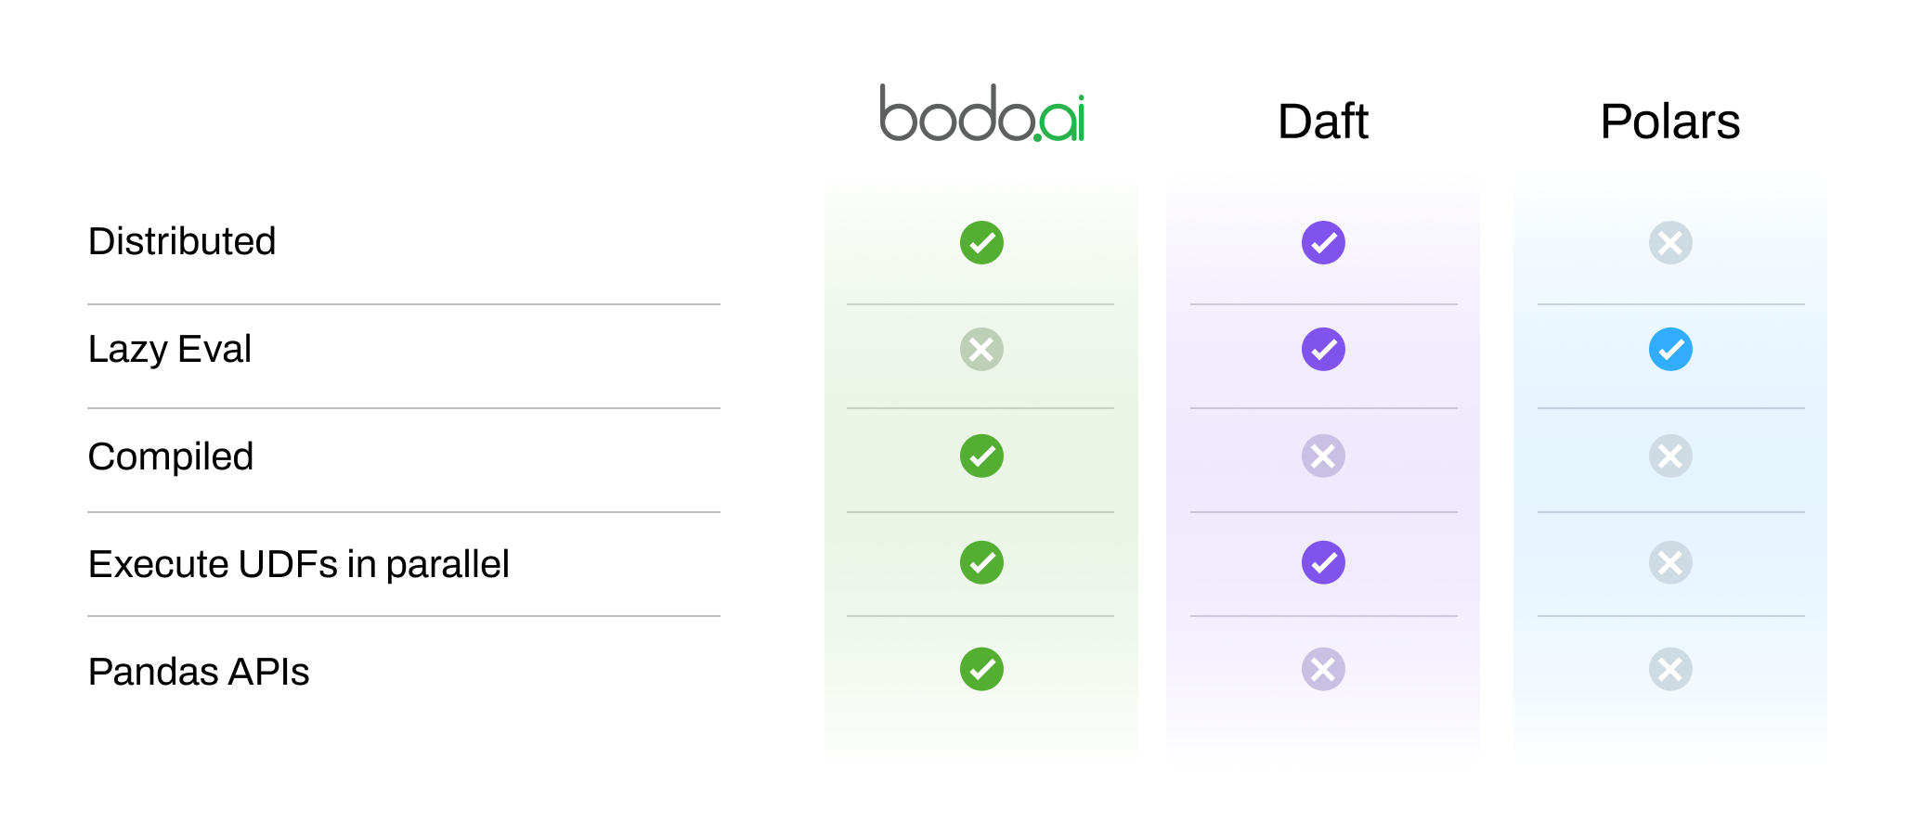Screen dimensions: 1922x835
Task: Click green checkmark for bodo.ai Distributed
Action: [981, 243]
